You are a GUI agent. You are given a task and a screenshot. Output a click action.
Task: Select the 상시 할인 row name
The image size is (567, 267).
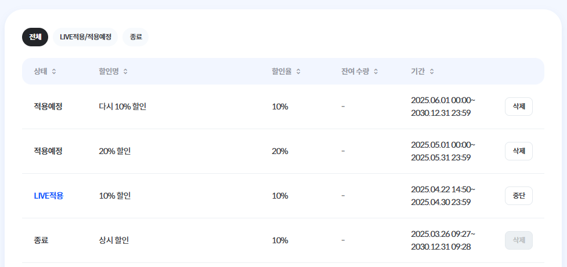click(x=114, y=240)
